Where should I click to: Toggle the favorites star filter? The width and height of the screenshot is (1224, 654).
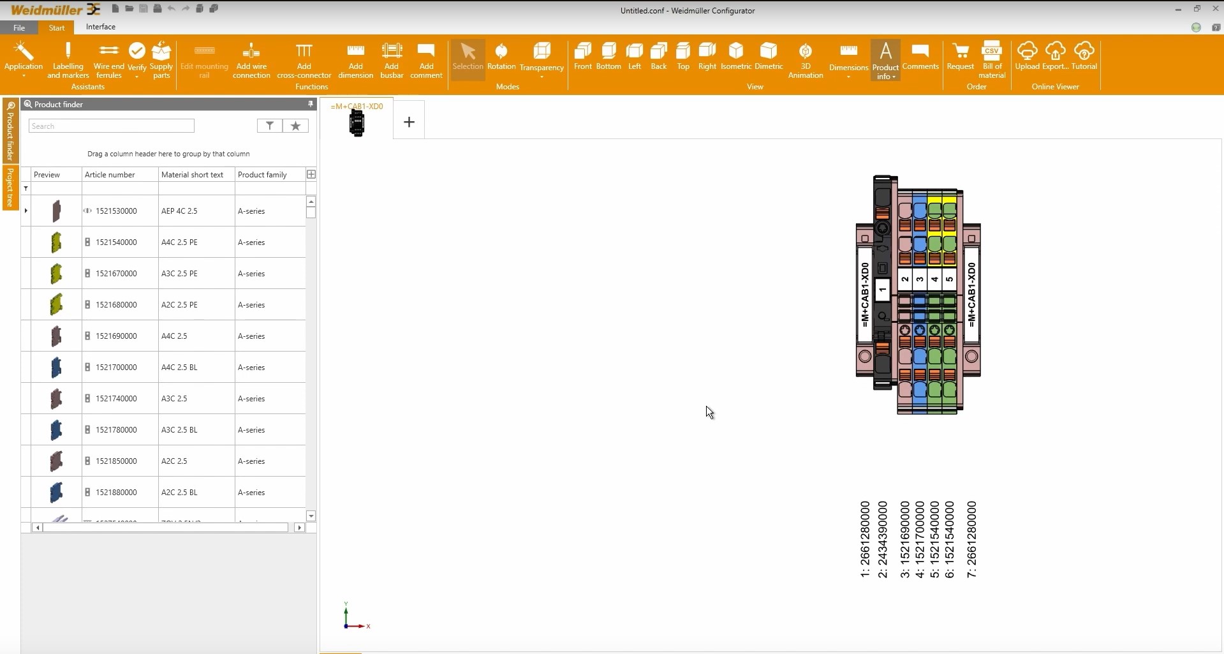tap(295, 126)
